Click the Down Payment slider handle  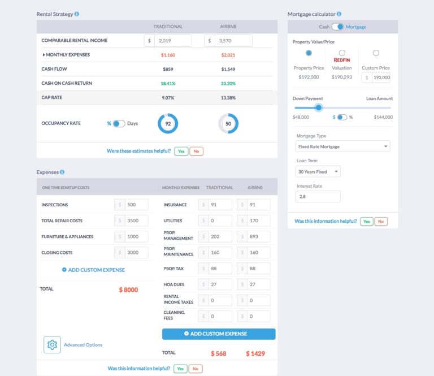[319, 107]
